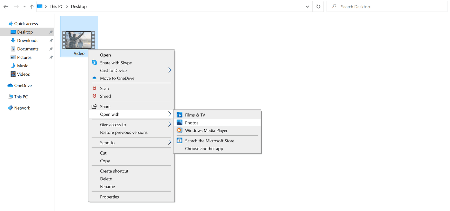Open the address bar dropdown arrow
450x211 pixels.
(x=307, y=6)
